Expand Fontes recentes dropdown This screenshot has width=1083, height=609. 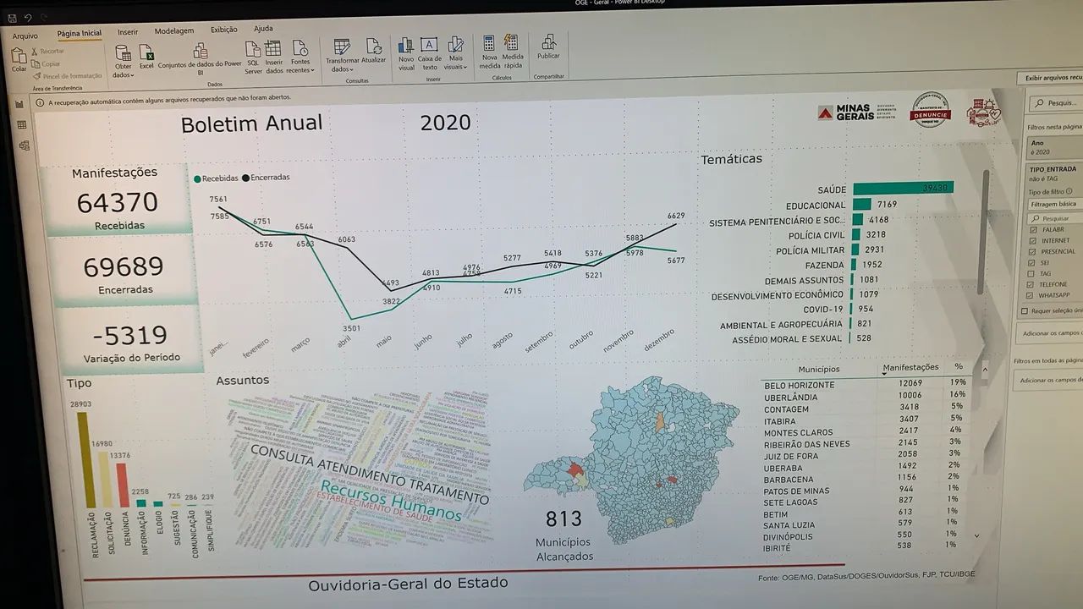(x=300, y=57)
